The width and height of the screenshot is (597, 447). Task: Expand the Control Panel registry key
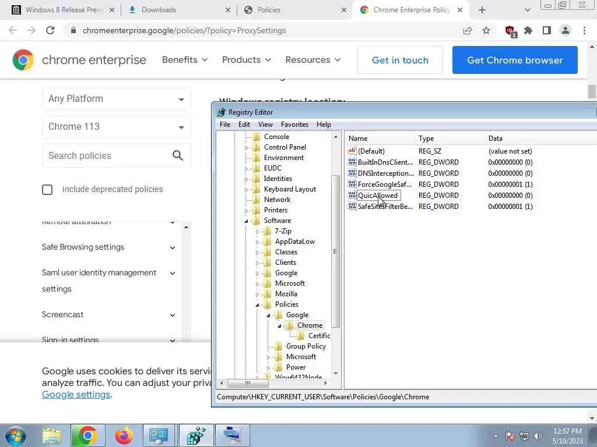coord(247,147)
